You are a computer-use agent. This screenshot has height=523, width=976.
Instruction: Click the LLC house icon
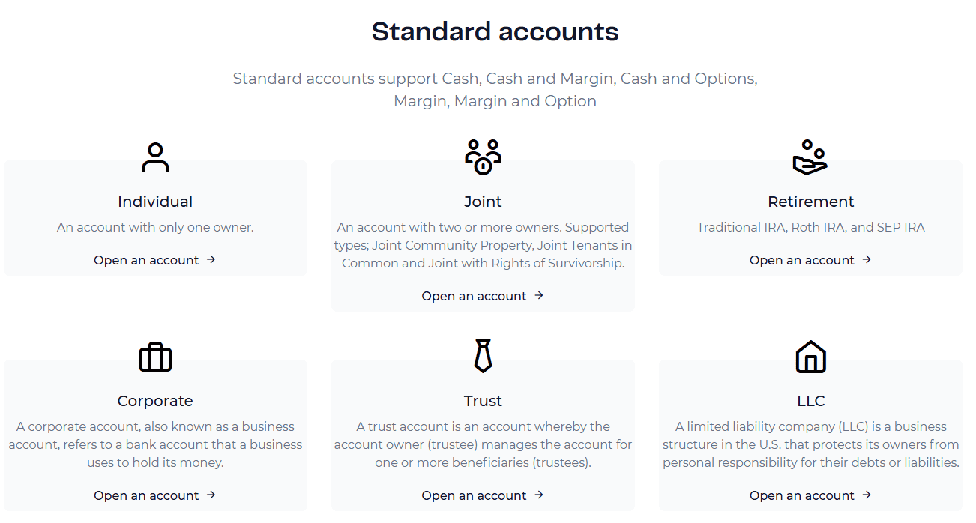pos(811,357)
